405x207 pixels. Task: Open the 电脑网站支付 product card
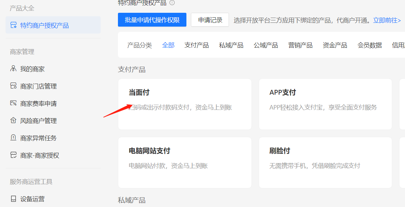tap(185, 163)
